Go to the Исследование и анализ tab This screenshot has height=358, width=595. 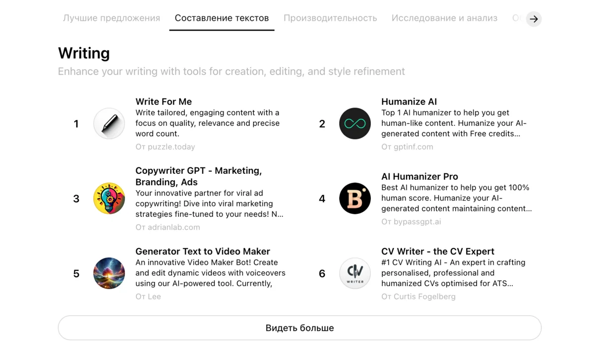pyautogui.click(x=444, y=18)
